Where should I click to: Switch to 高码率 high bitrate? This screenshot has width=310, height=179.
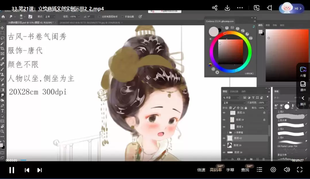pos(216,170)
